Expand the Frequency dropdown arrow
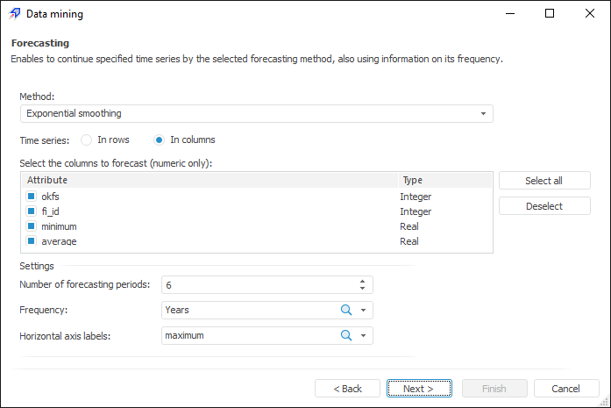The height and width of the screenshot is (408, 611). [364, 310]
